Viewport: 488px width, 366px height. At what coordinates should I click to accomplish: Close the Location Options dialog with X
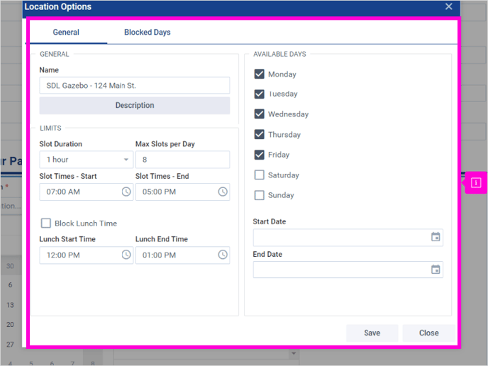coord(448,6)
